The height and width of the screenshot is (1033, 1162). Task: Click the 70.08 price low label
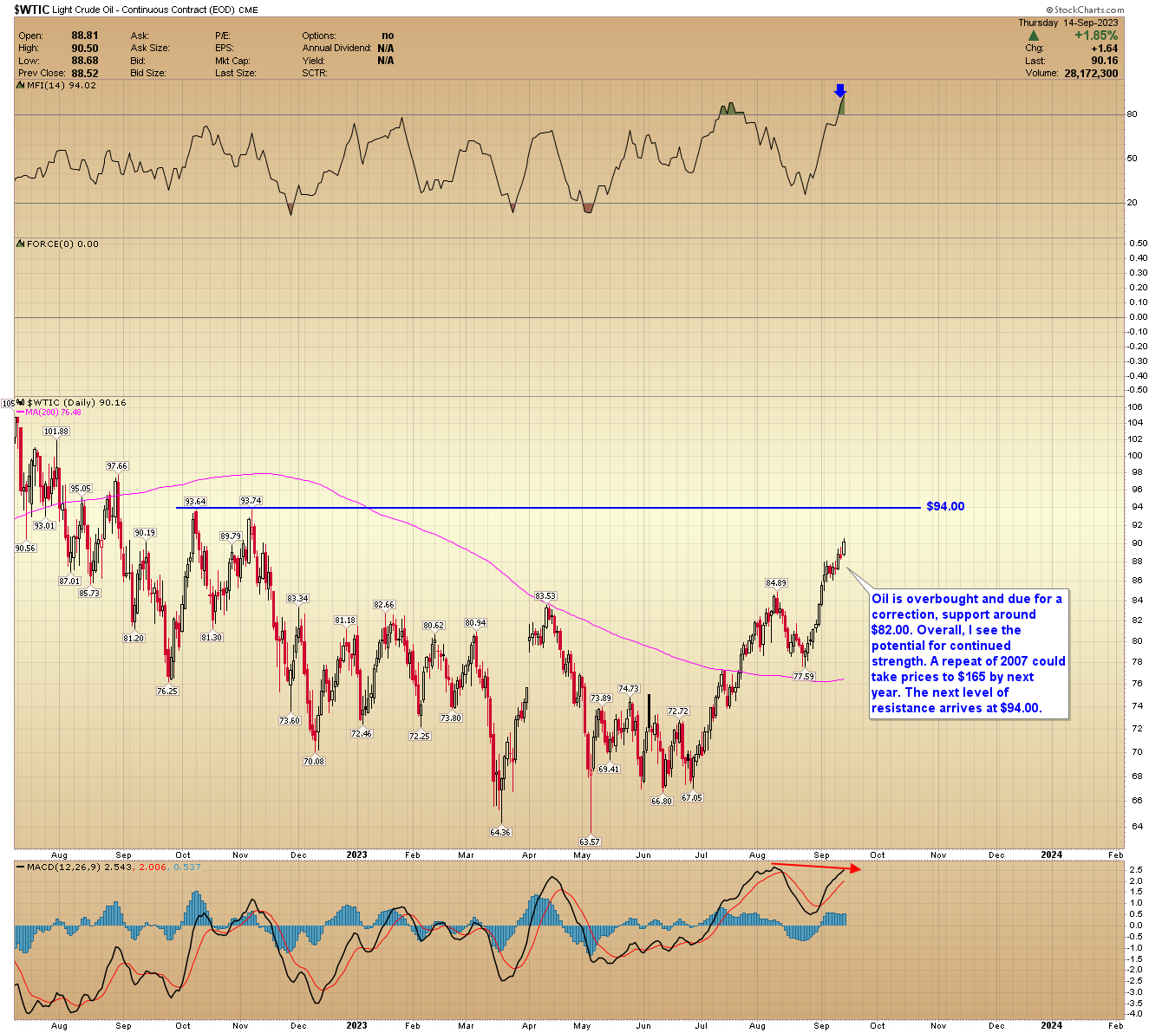(314, 762)
